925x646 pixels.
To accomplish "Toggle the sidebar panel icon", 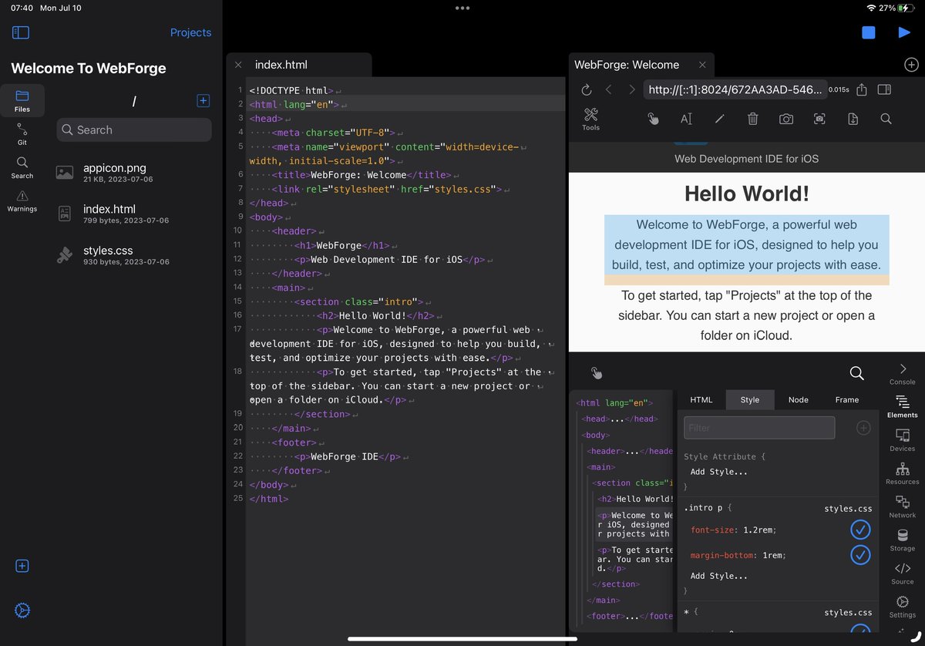I will point(21,32).
